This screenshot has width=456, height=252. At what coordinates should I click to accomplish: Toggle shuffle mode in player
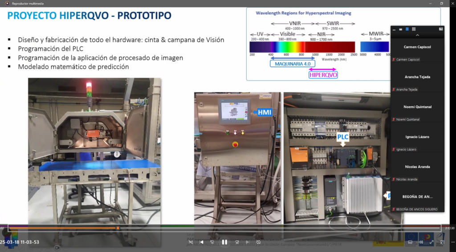191,242
